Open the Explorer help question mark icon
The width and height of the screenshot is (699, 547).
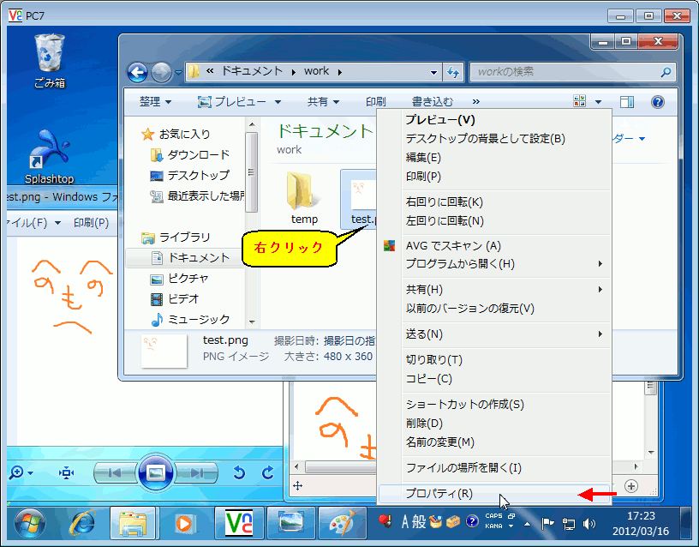pos(658,102)
